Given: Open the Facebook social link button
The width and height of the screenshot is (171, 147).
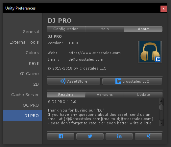Looking at the screenshot, I should tap(61, 136).
